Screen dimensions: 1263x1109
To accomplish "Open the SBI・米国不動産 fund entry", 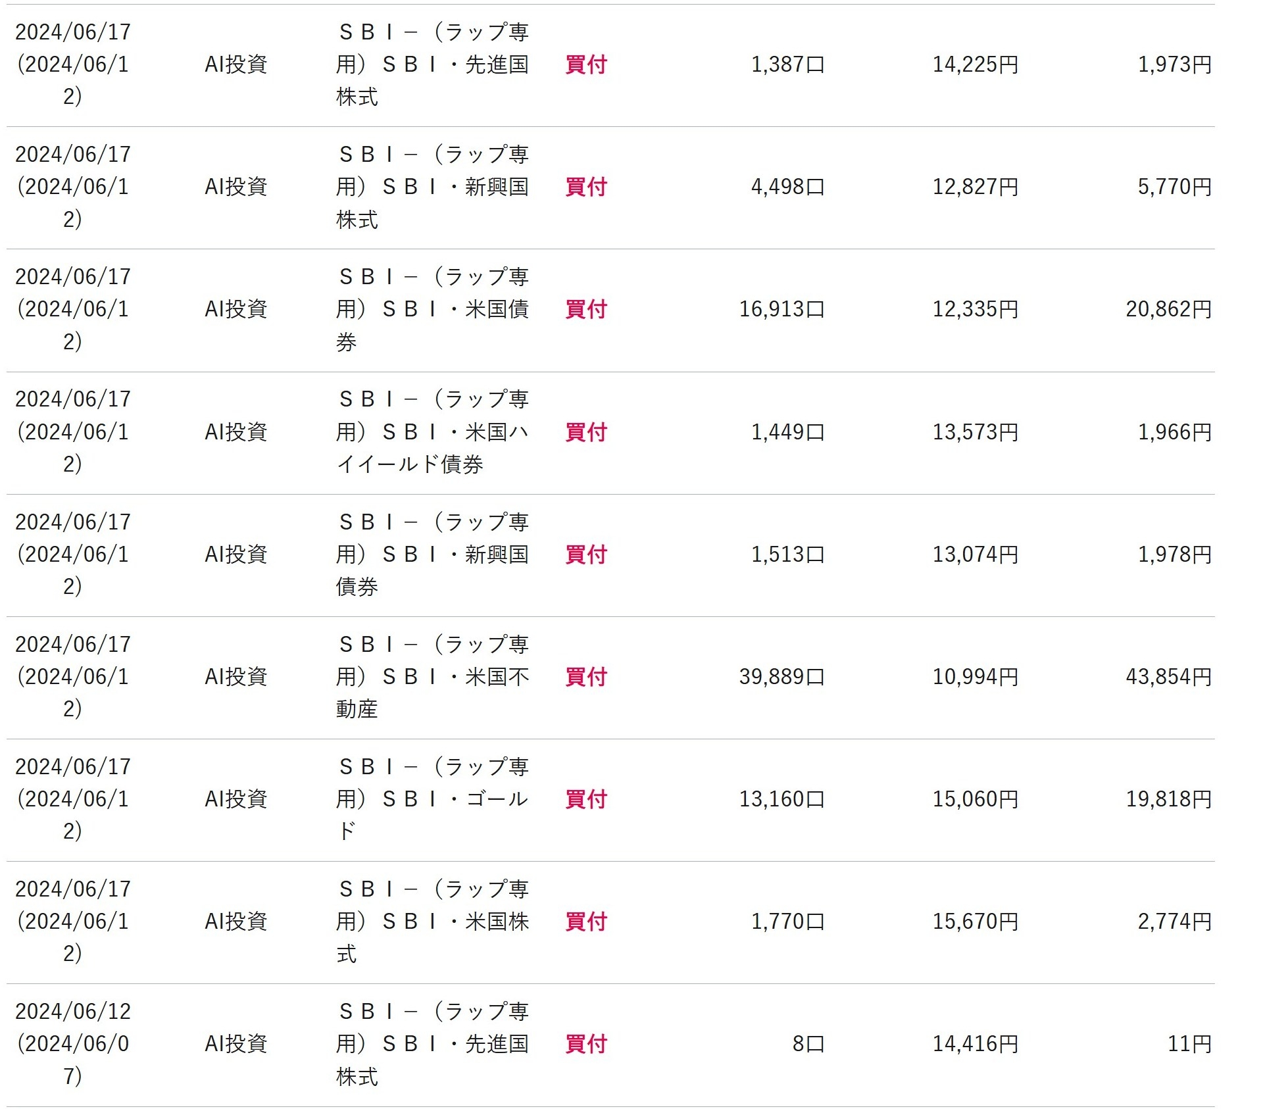I will click(432, 676).
